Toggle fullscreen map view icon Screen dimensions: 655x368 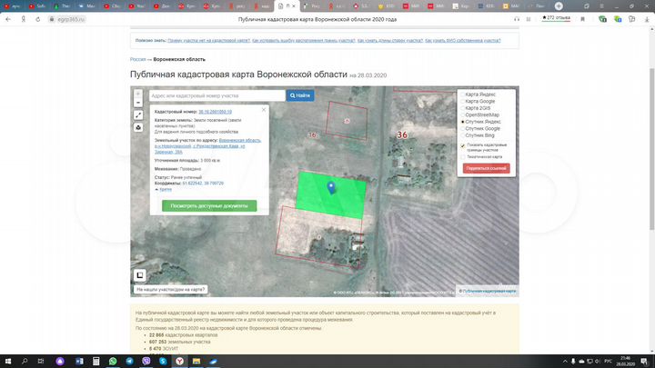(138, 114)
